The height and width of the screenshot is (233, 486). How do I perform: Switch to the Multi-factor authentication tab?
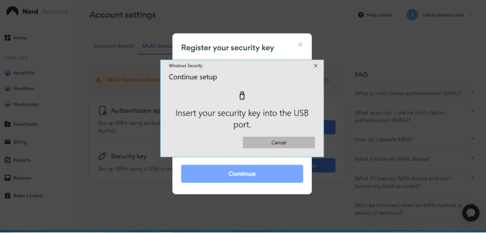(x=157, y=46)
